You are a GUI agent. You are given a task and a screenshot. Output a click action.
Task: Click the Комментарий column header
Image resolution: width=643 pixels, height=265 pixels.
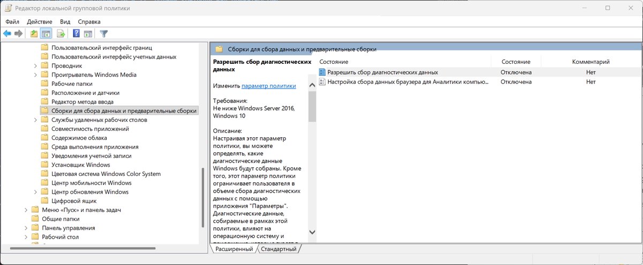[x=590, y=62]
